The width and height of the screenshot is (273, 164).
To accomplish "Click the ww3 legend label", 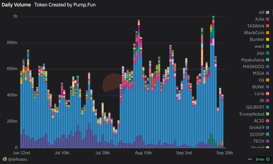I will (259, 46).
